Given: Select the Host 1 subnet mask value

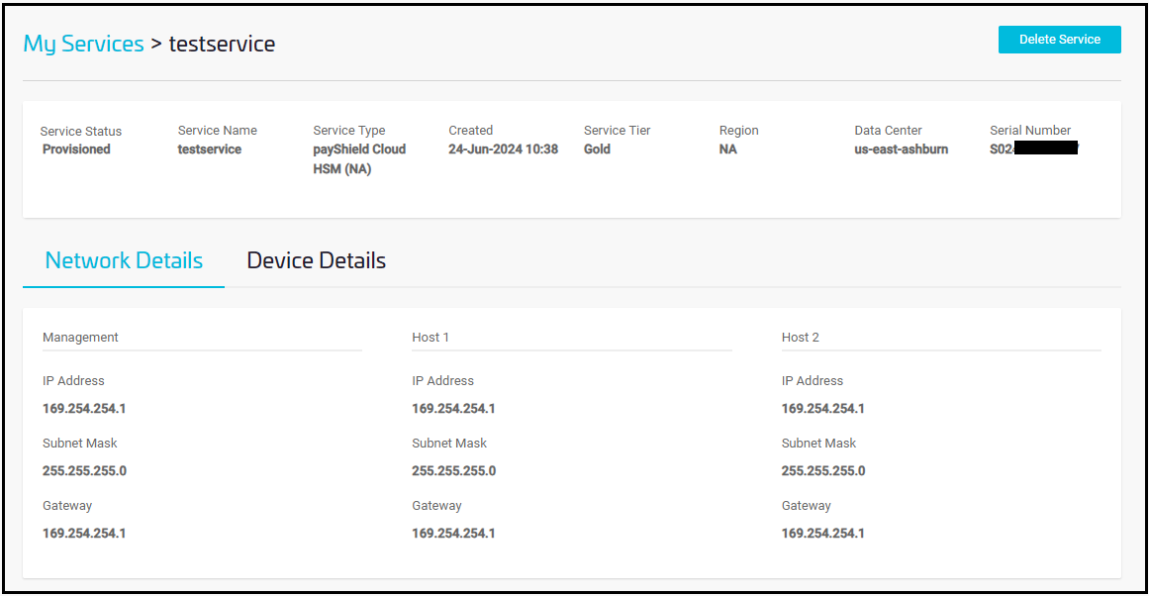Looking at the screenshot, I should [x=453, y=471].
